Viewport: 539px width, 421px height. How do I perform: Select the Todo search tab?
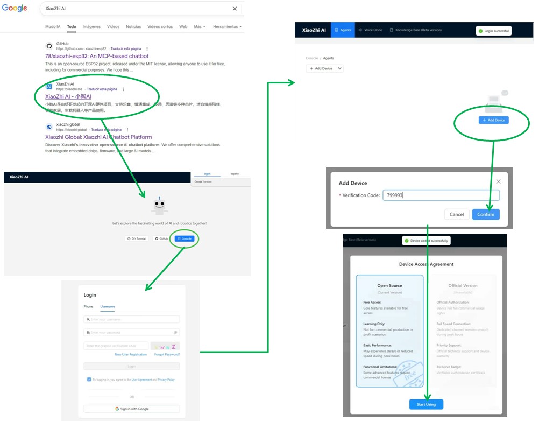[72, 26]
